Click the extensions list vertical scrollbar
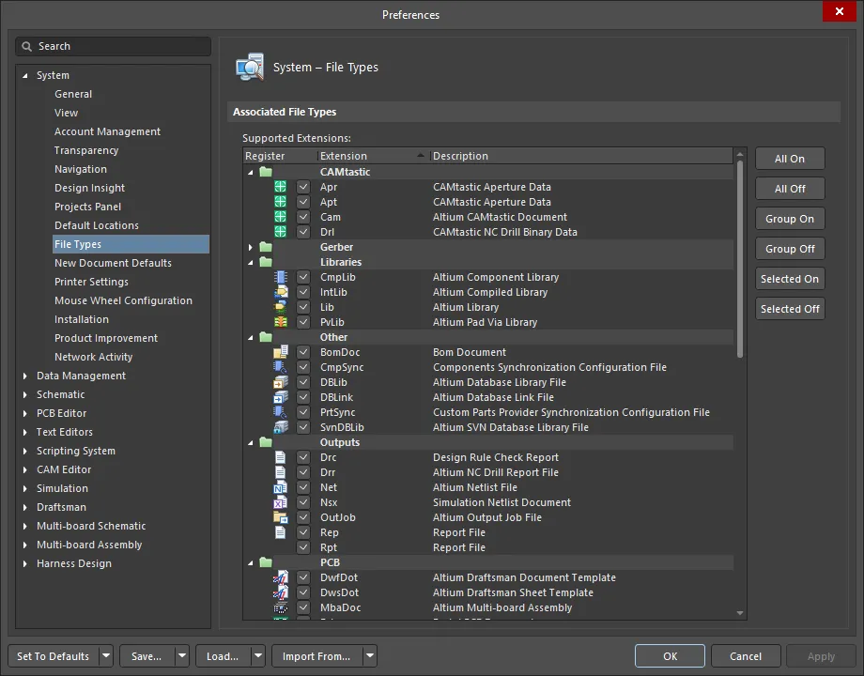This screenshot has width=864, height=676. (740, 259)
